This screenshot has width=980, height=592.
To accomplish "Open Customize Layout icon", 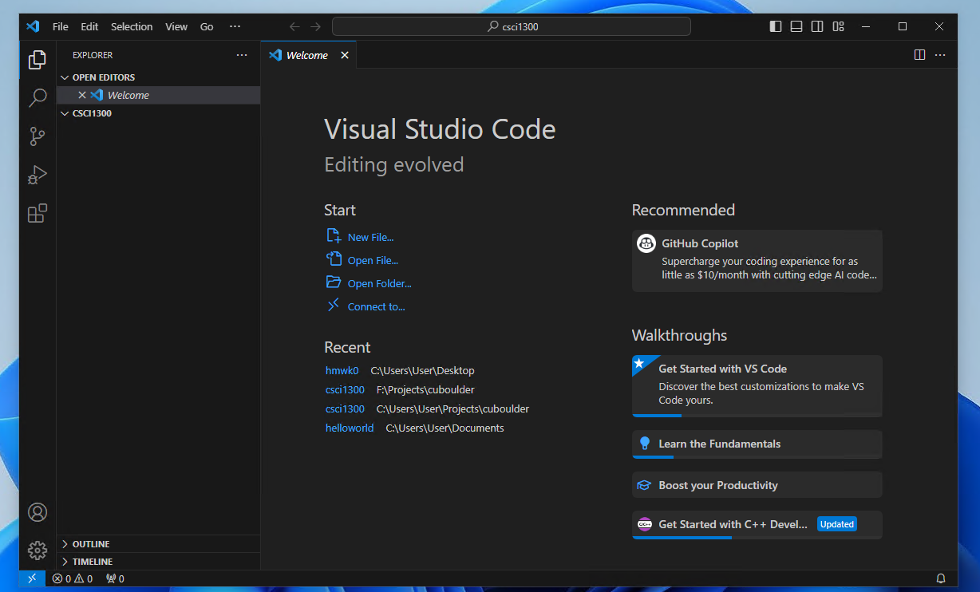I will point(838,26).
